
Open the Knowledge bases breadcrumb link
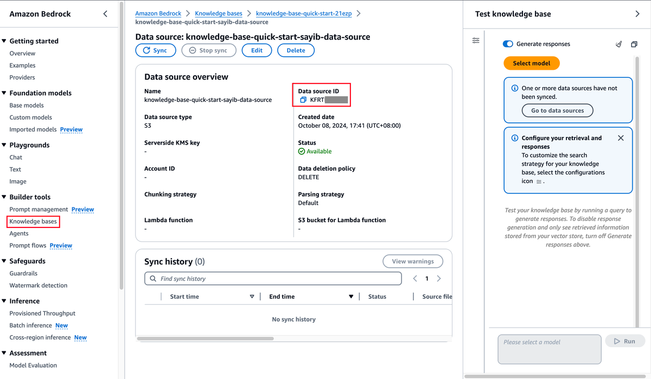pos(219,14)
